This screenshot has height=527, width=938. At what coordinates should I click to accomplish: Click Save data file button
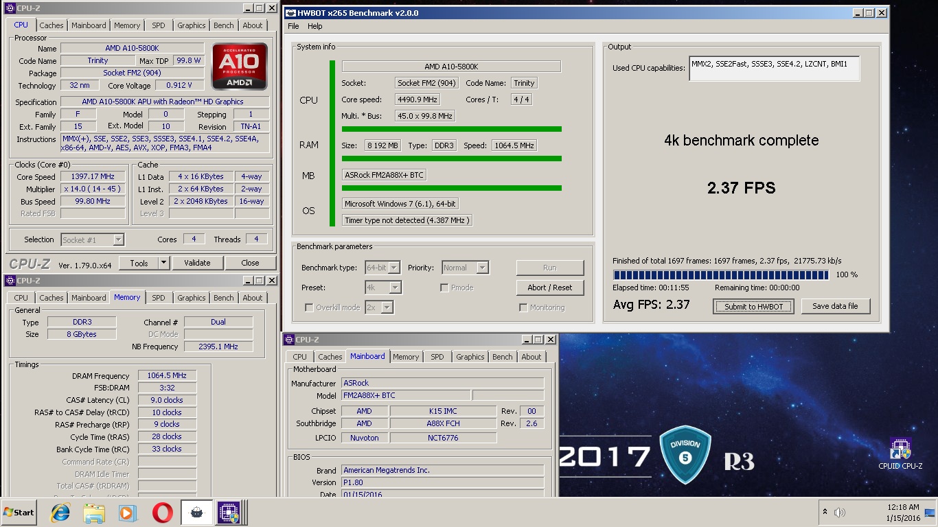pyautogui.click(x=835, y=306)
